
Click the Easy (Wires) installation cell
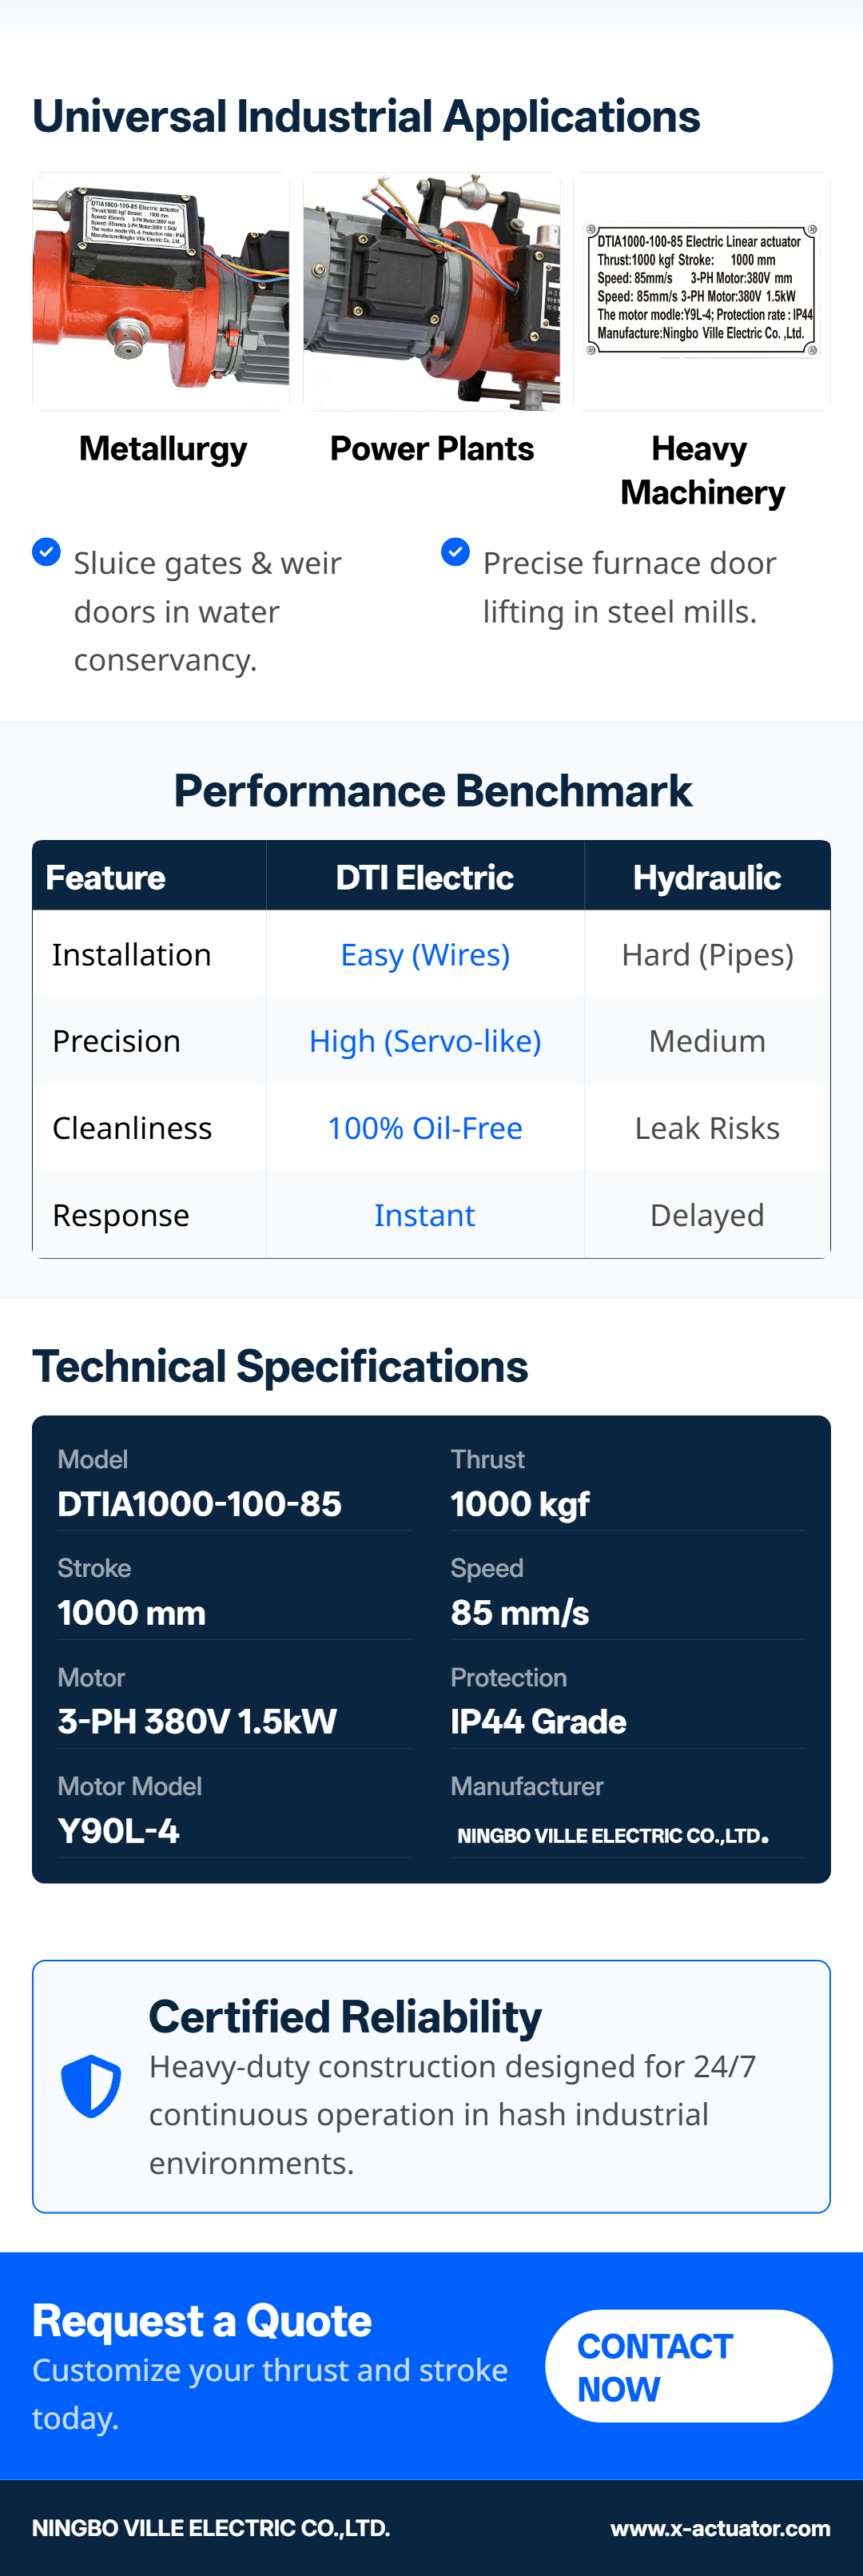tap(425, 955)
